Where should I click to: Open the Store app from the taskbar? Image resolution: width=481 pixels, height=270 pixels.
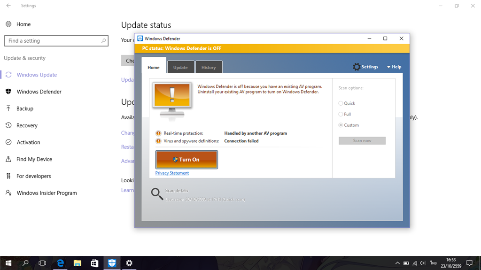[x=94, y=263]
